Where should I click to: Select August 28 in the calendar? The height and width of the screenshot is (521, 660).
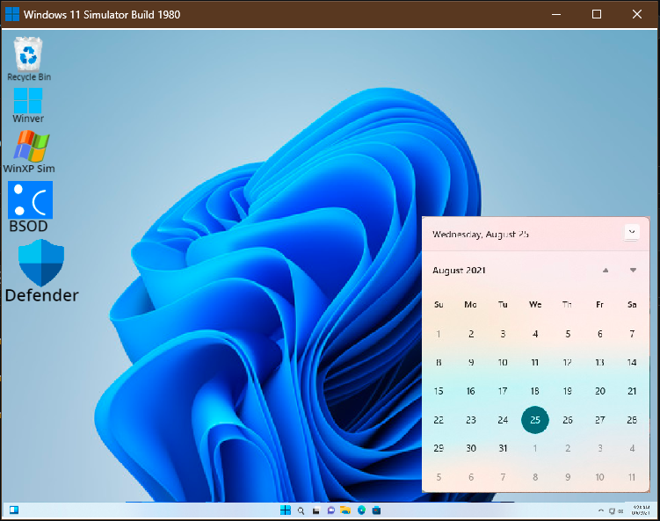click(x=632, y=420)
